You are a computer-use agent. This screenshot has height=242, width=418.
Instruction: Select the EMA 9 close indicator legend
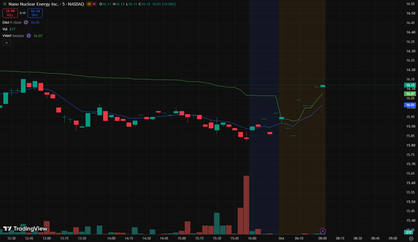point(12,22)
